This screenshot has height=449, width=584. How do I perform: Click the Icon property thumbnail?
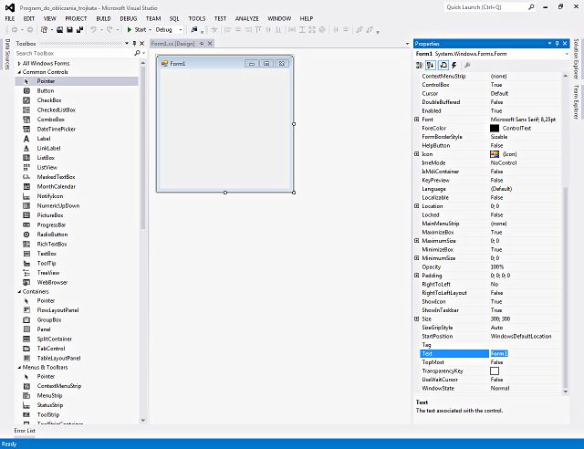495,154
